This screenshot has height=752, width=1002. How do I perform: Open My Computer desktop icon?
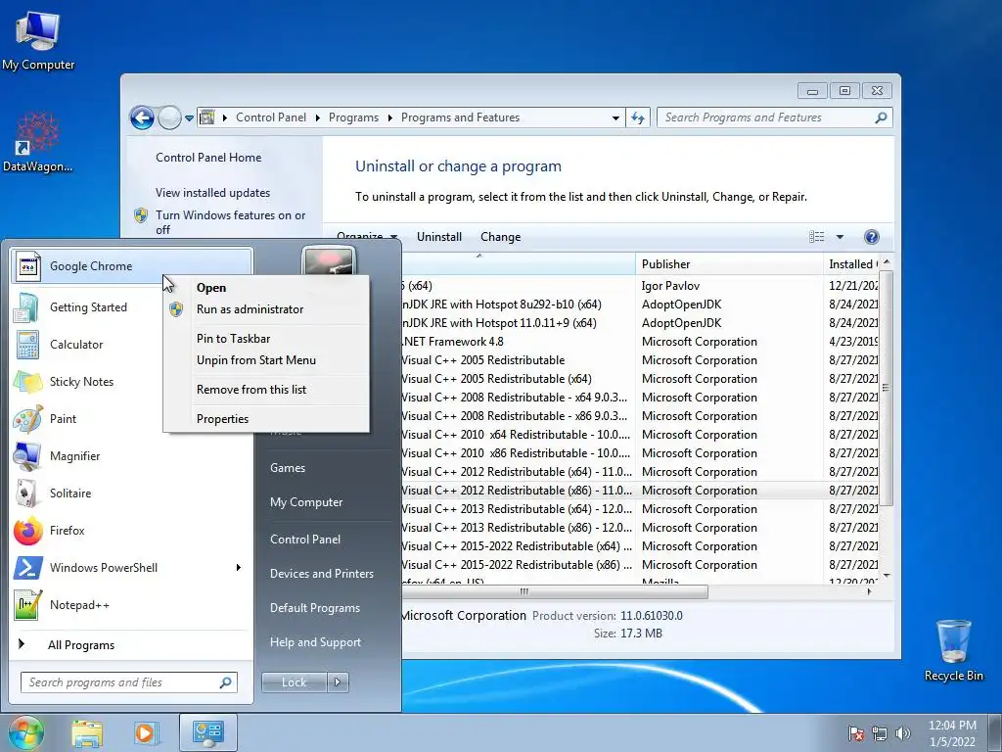38,40
